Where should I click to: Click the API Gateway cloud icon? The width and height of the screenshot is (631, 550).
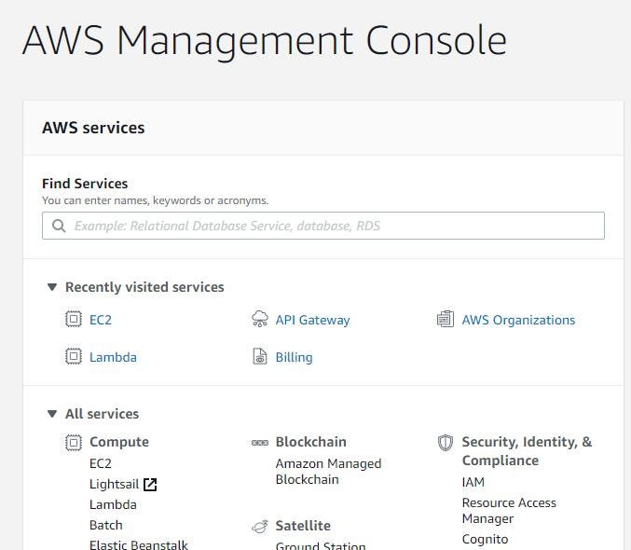coord(259,320)
